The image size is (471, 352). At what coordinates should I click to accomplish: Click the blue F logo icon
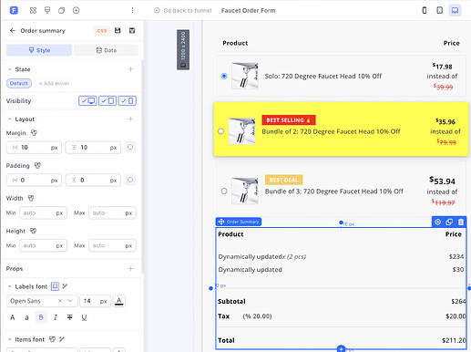coord(14,10)
